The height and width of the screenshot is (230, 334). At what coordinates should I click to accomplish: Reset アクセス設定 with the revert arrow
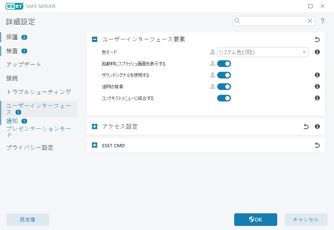pyautogui.click(x=306, y=126)
